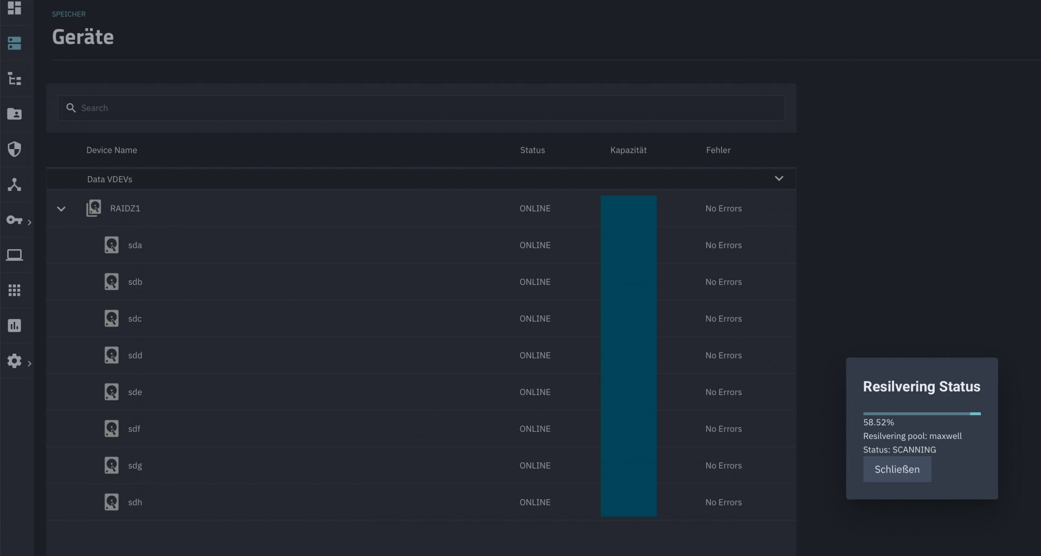This screenshot has width=1041, height=556.
Task: Click the Schließen button
Action: click(897, 469)
